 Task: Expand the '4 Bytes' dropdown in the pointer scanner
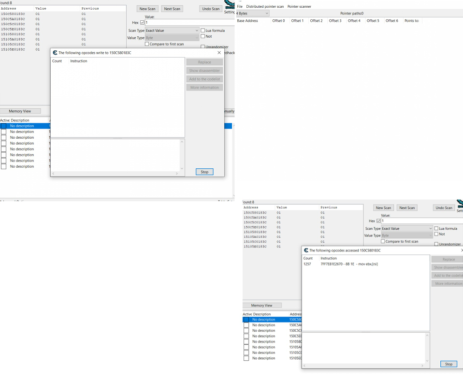click(x=252, y=14)
